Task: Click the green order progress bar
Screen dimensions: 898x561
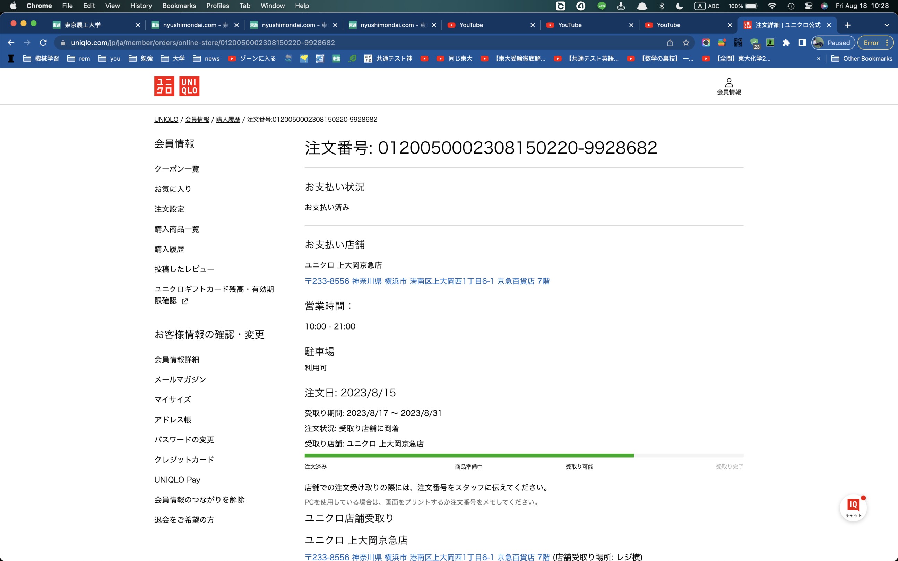Action: click(469, 456)
